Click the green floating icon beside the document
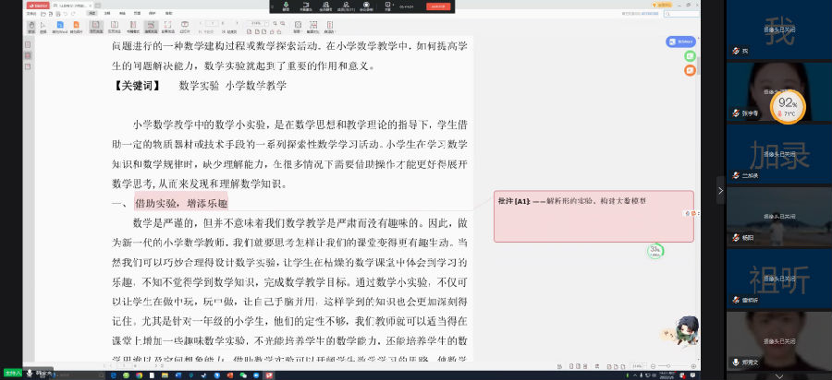Viewport: 832px width, 380px height. (x=690, y=56)
